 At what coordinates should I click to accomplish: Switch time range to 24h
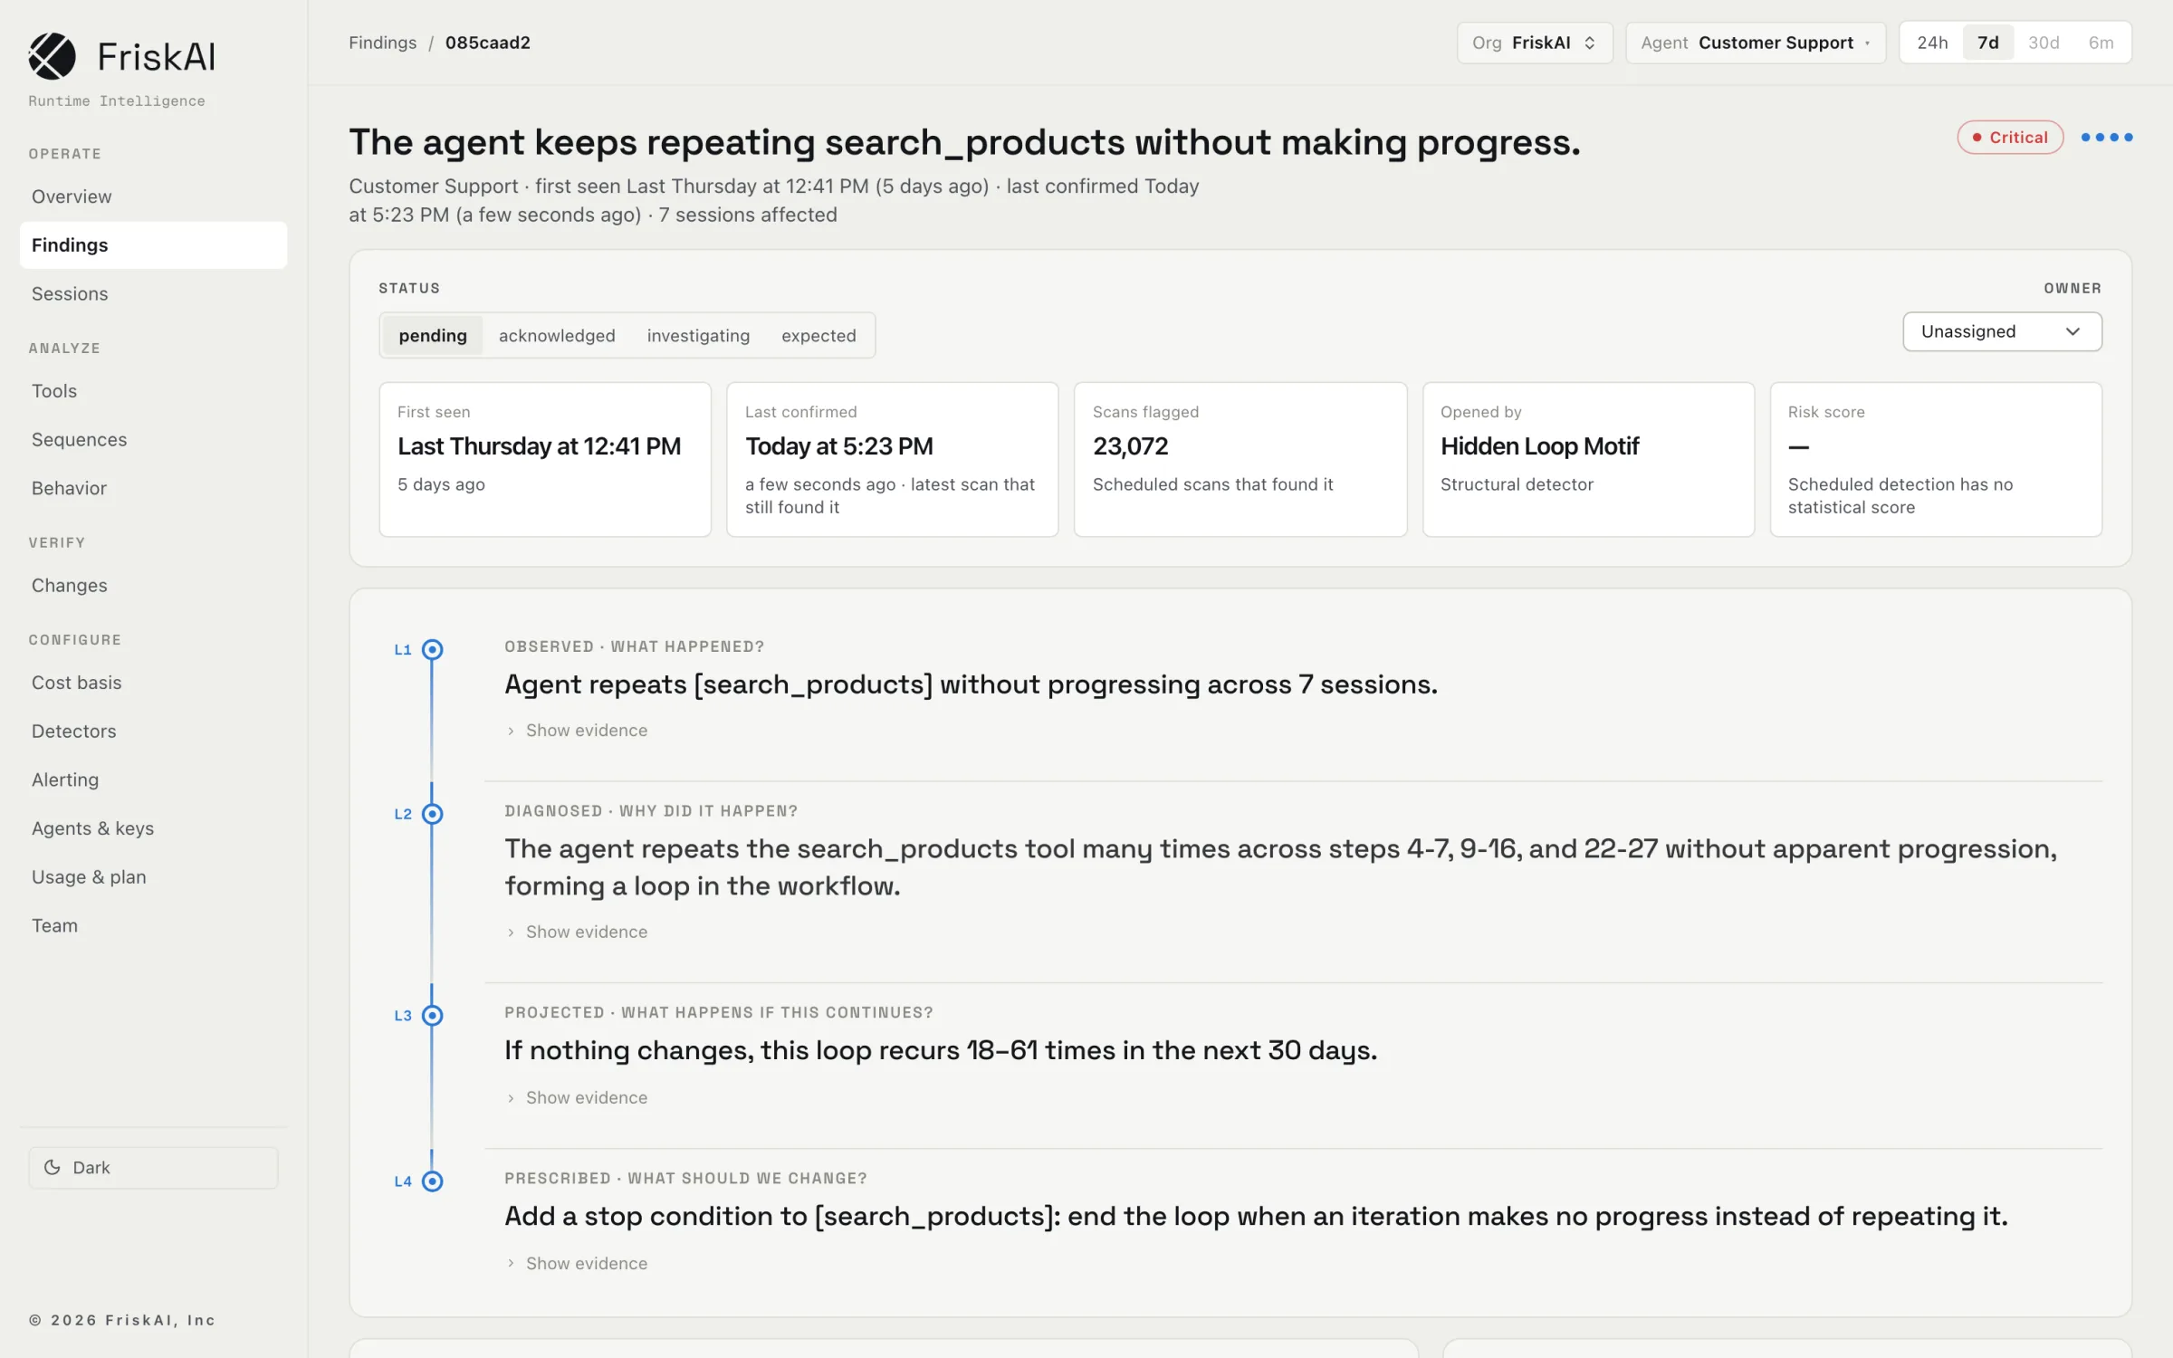click(1932, 43)
